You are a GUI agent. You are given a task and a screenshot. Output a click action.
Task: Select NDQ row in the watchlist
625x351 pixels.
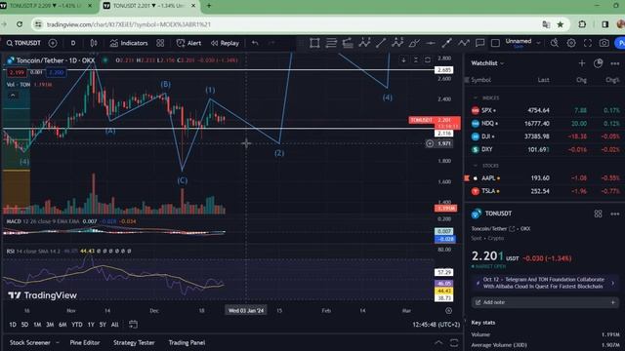point(545,124)
